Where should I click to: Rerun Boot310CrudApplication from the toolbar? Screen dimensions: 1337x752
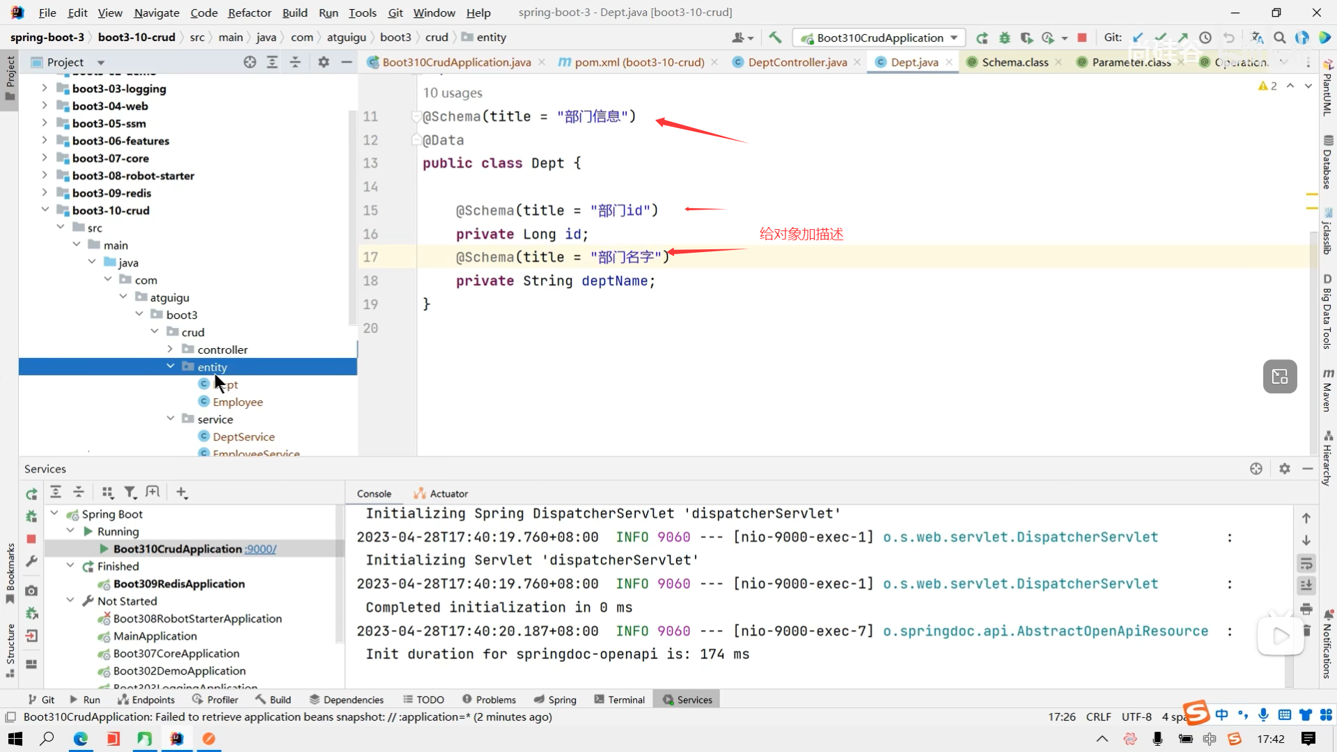(982, 38)
